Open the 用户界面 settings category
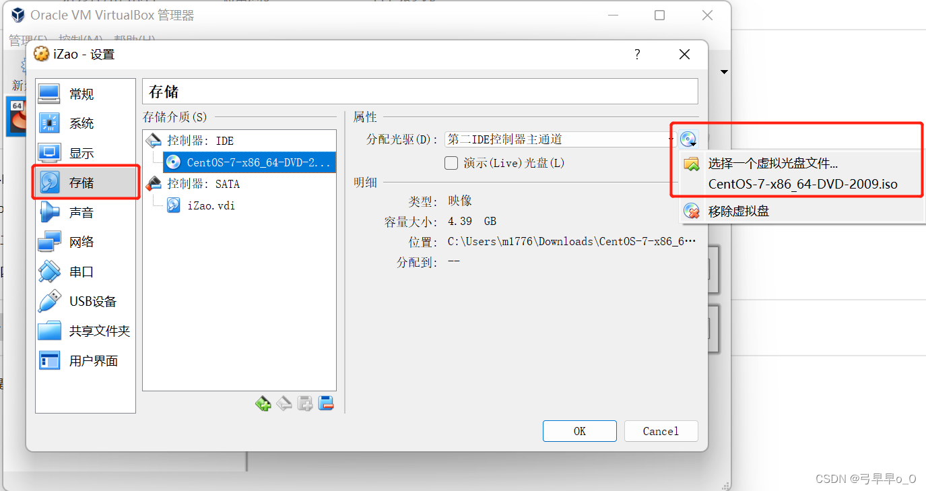Screen dimensions: 926x491 pyautogui.click(x=86, y=361)
